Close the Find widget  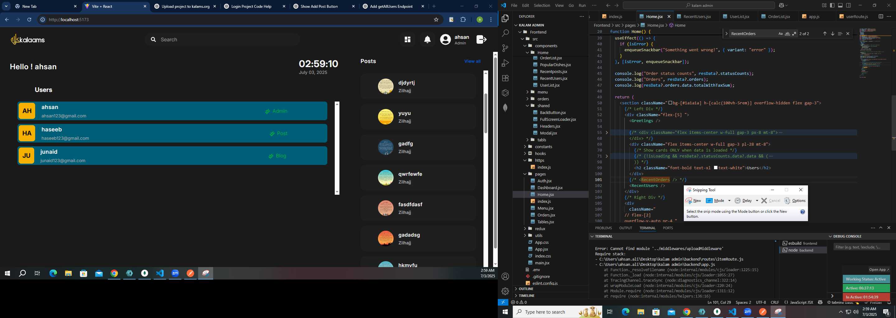pyautogui.click(x=848, y=34)
